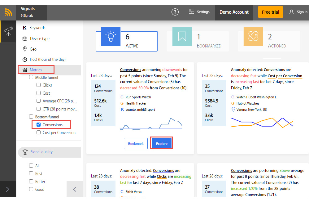Open the Signals 9 Signals header tab
Screen dimensions: 309x202
click(32, 13)
